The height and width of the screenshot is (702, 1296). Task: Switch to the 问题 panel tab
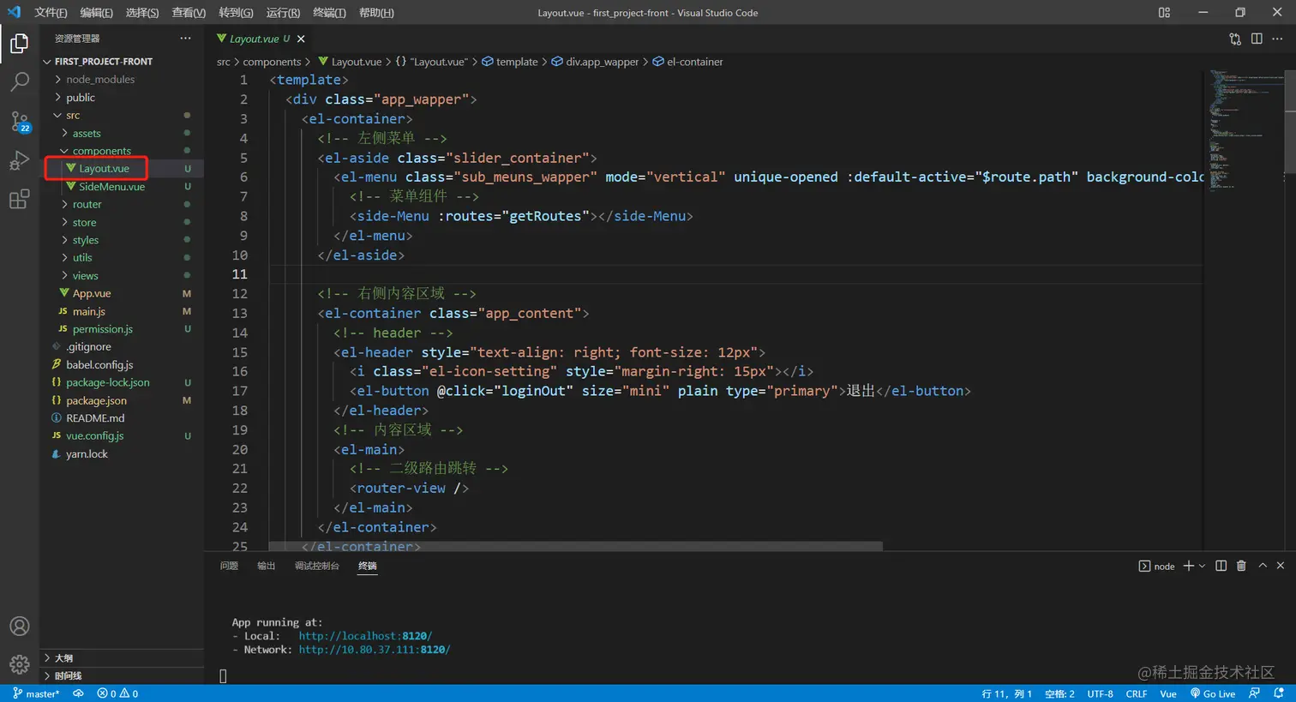[229, 566]
